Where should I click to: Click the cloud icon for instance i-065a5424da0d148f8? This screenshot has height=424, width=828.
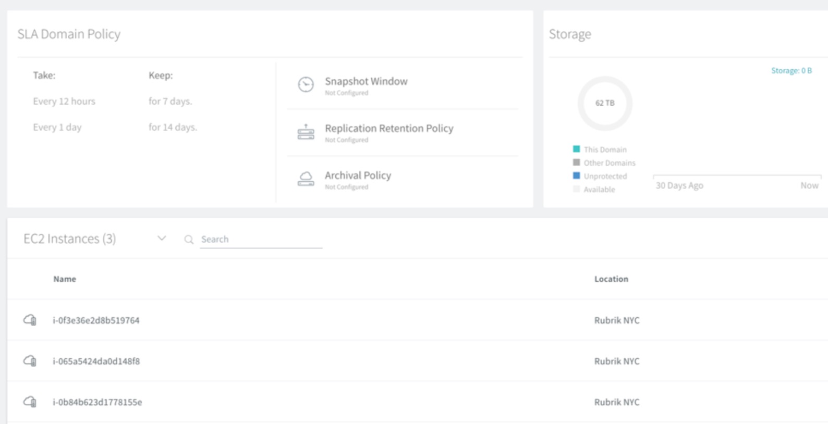click(30, 361)
